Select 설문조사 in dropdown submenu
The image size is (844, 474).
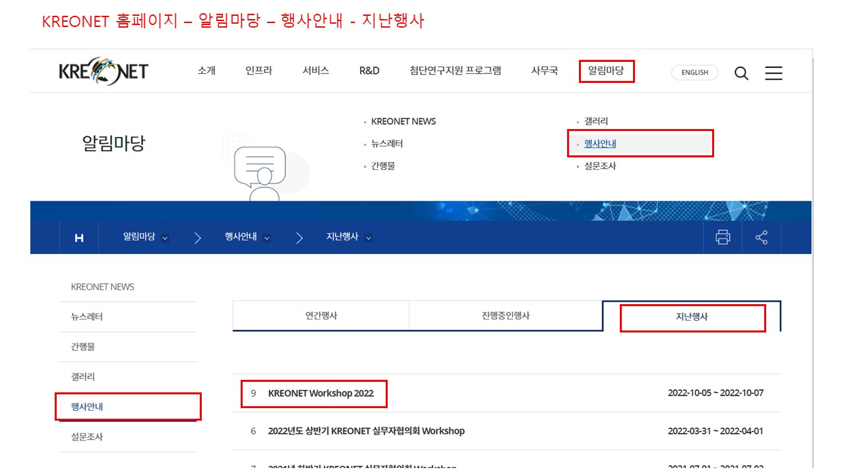[600, 166]
